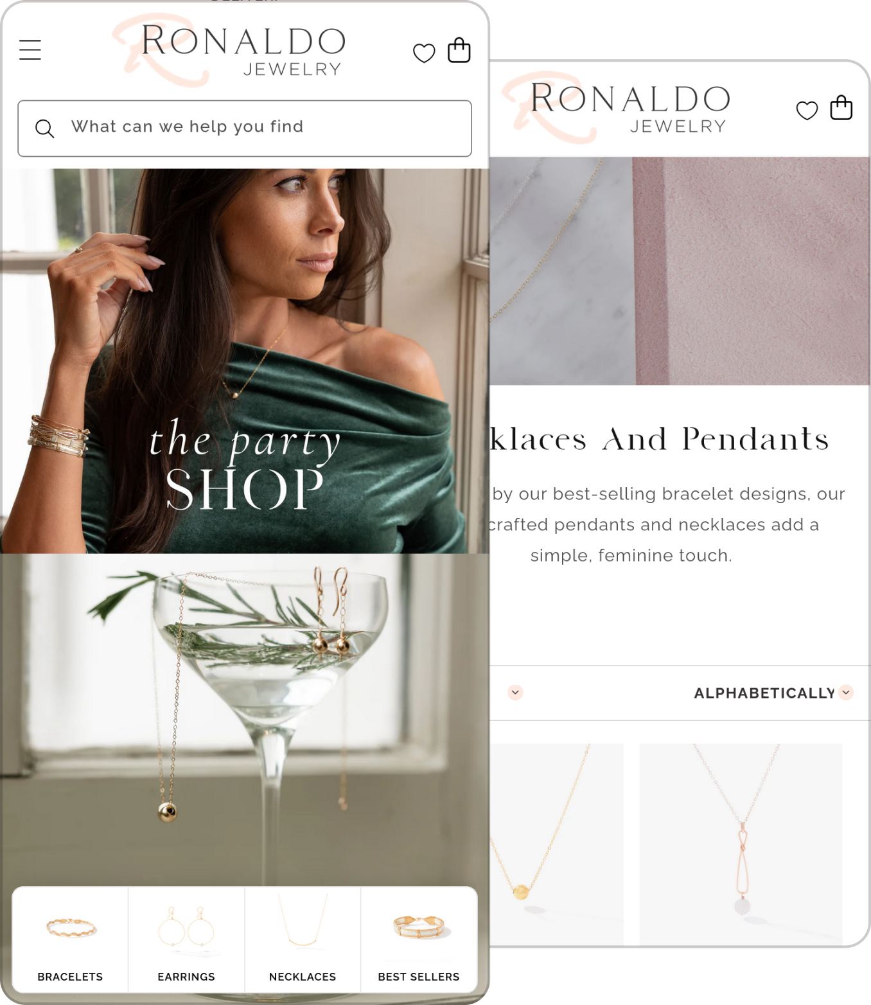The height and width of the screenshot is (1005, 871).
Task: Click the wishlist heart icon on the left phone
Action: pyautogui.click(x=424, y=53)
